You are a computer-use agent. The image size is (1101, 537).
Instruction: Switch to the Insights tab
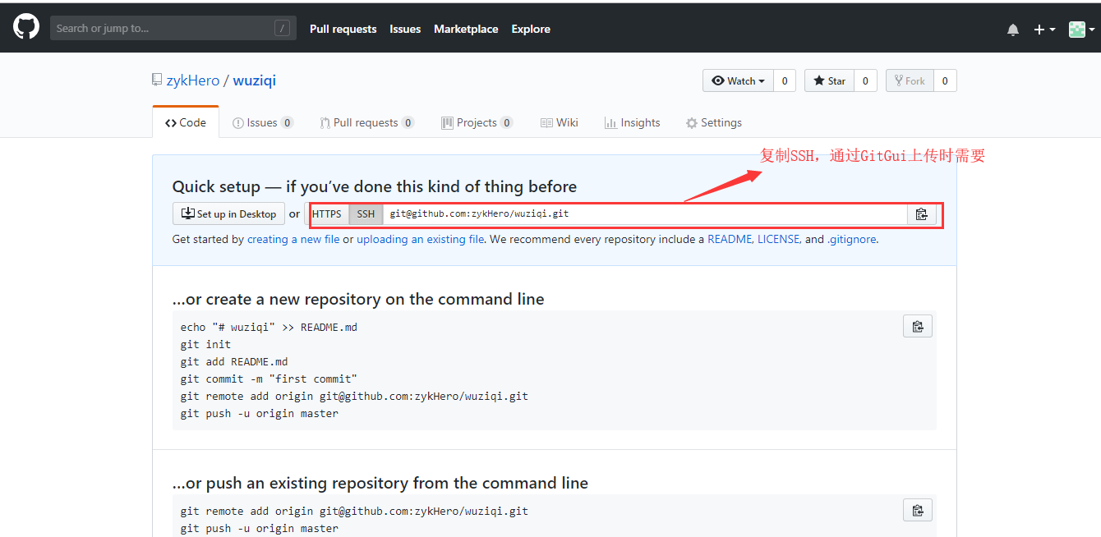pos(632,122)
